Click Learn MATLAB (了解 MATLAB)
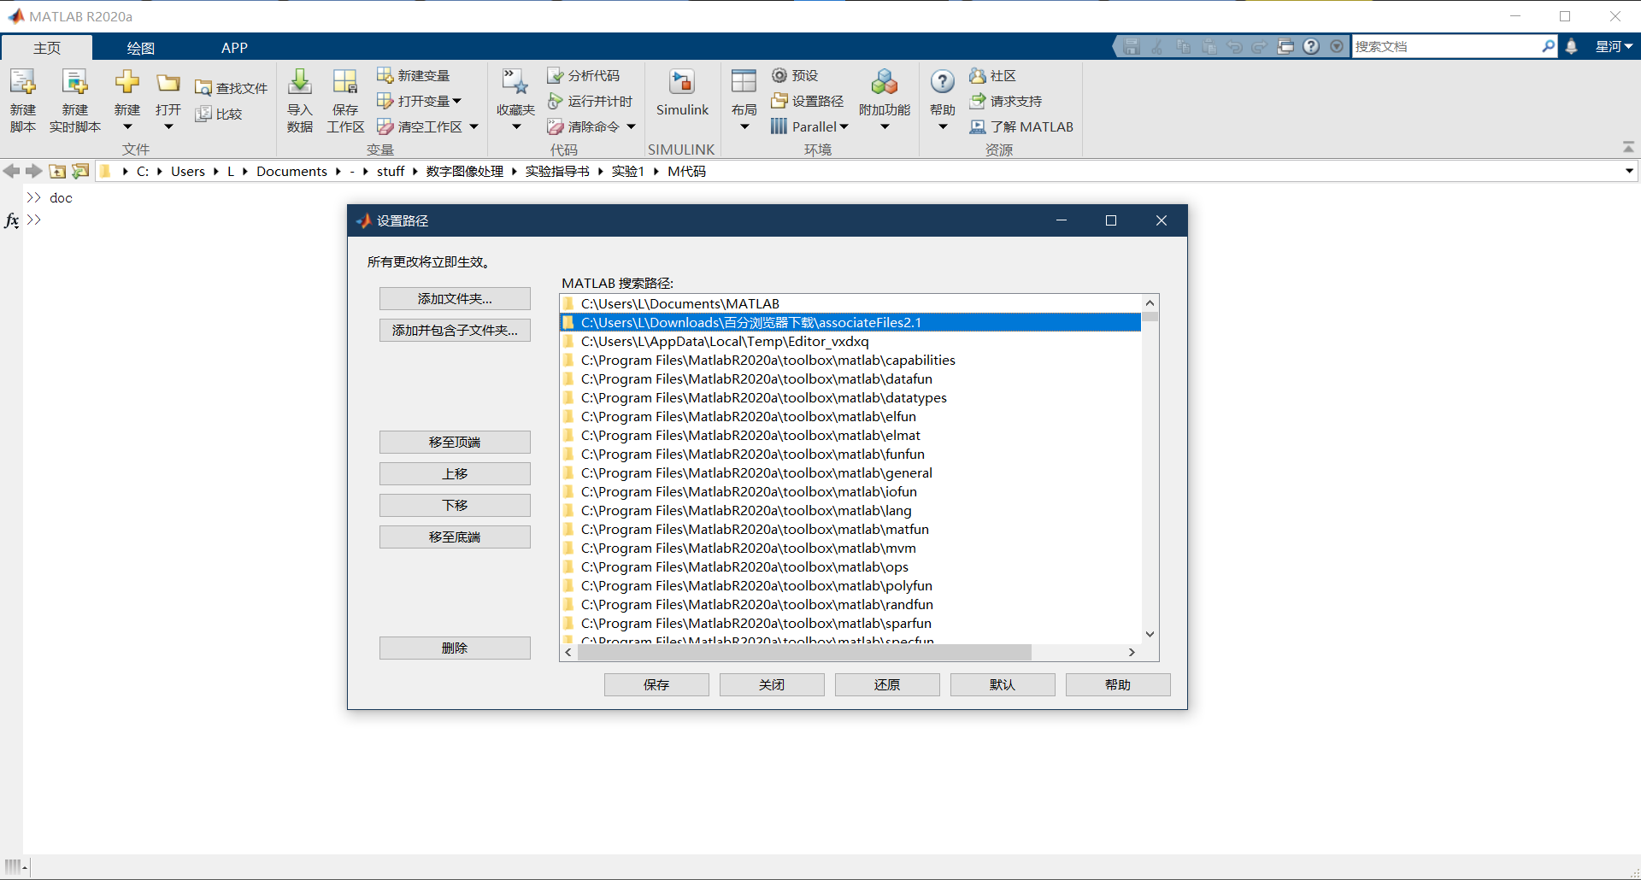The height and width of the screenshot is (880, 1641). [x=1021, y=126]
